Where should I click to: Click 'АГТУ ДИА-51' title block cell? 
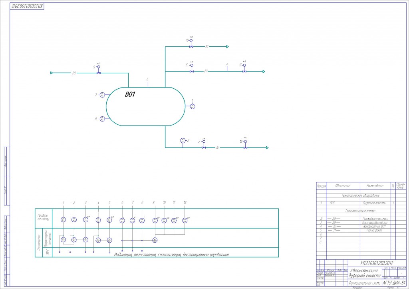tap(394, 283)
